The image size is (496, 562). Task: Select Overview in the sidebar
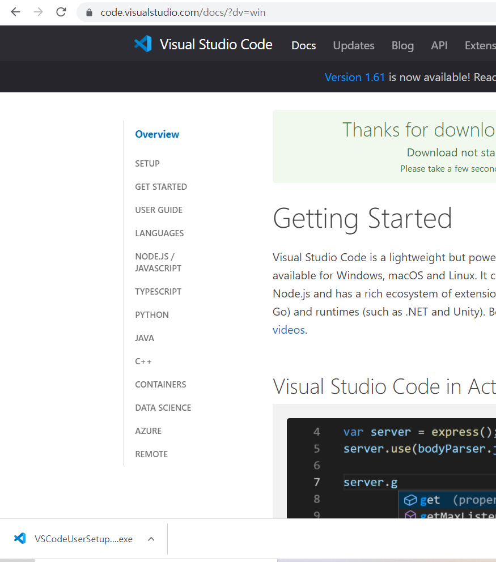click(x=157, y=134)
